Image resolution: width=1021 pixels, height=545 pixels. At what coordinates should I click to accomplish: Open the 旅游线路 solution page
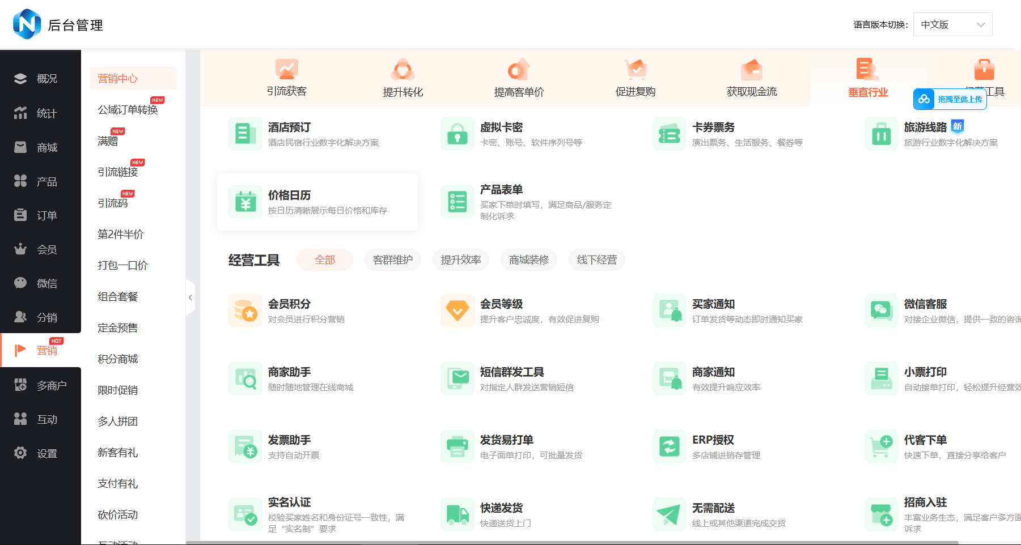[925, 127]
